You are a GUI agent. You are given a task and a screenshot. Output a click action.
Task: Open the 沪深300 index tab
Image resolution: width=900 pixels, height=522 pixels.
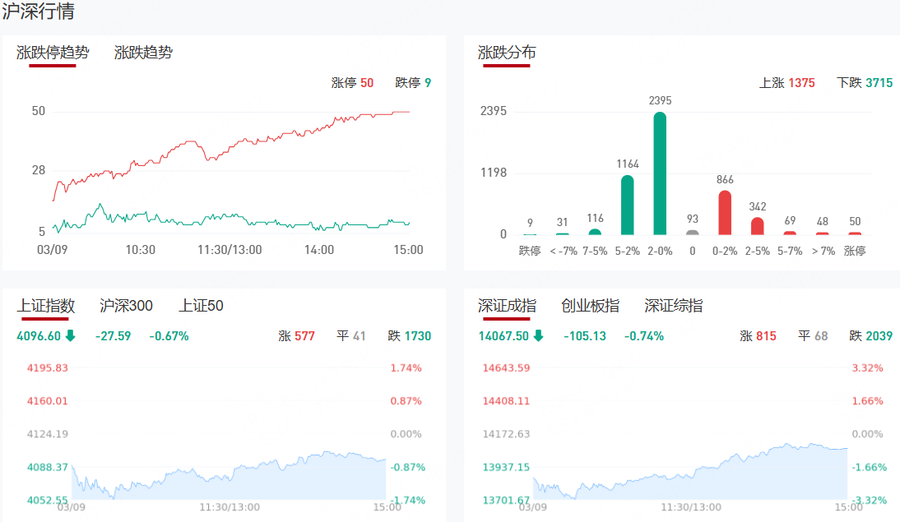point(126,306)
